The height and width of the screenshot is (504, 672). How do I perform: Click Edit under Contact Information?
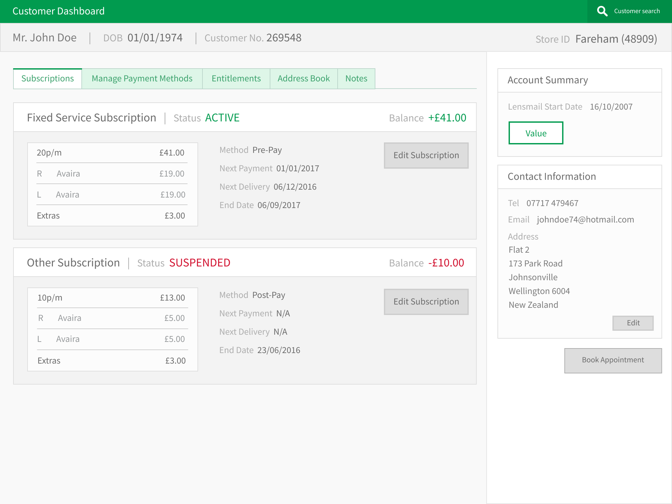pyautogui.click(x=633, y=323)
